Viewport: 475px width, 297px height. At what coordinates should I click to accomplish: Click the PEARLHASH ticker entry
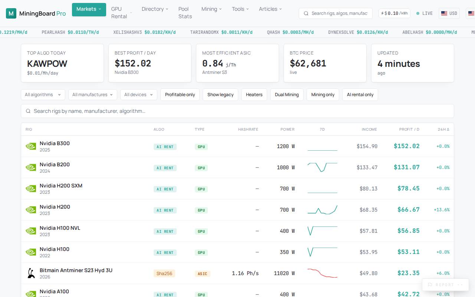pos(70,32)
